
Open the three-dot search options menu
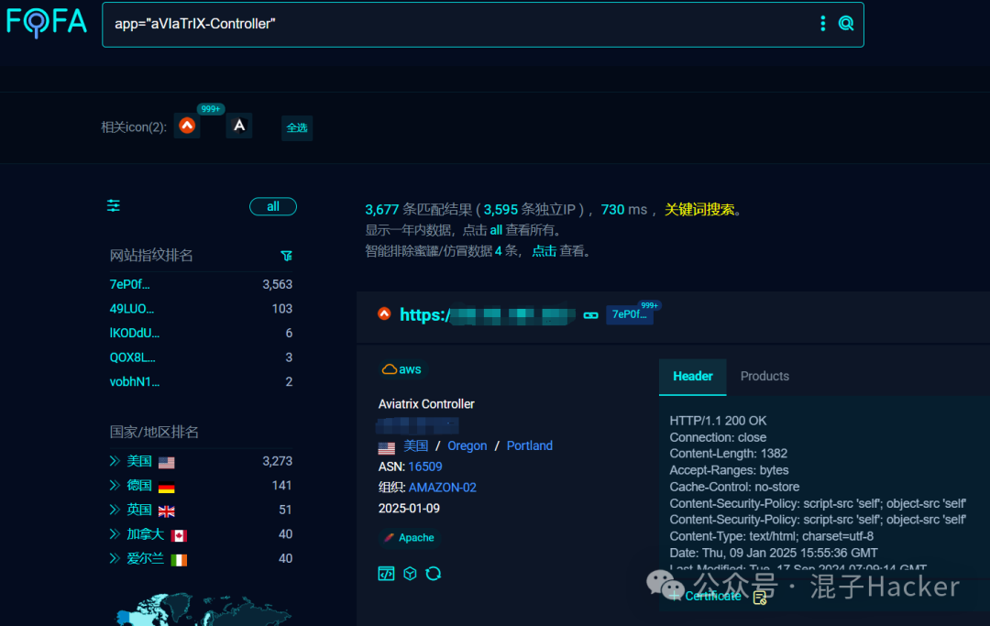tap(822, 24)
